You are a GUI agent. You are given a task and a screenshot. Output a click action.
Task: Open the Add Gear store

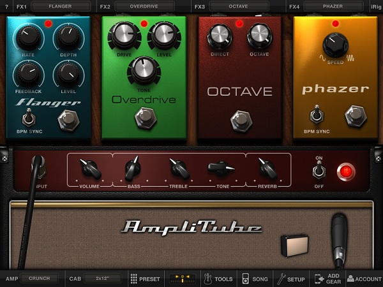coord(327,279)
